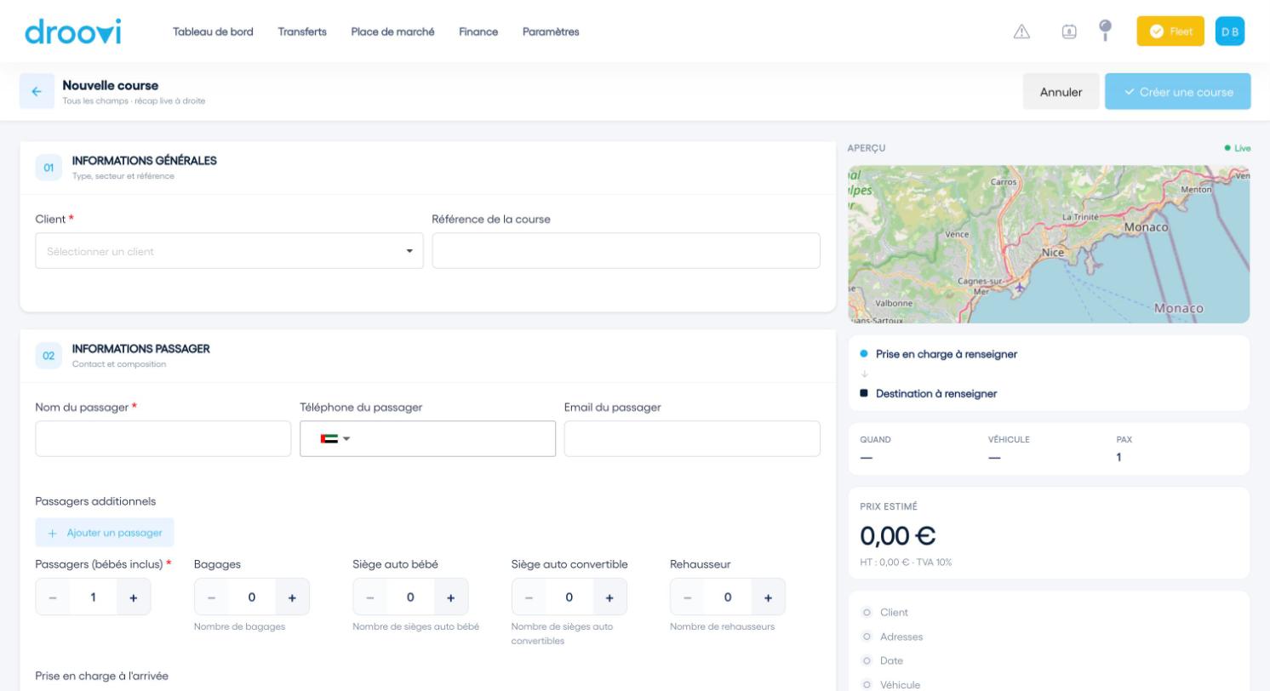Viewport: 1270px width, 691px height.
Task: Decrease Siège auto convertible with minus
Action: tap(529, 597)
